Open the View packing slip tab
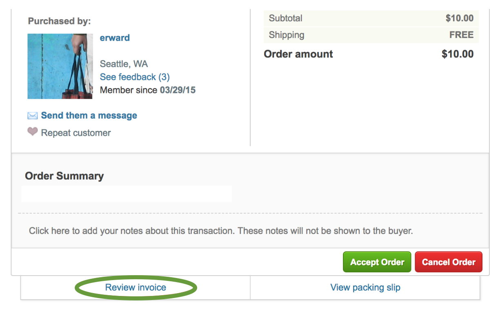The image size is (498, 309). tap(365, 287)
